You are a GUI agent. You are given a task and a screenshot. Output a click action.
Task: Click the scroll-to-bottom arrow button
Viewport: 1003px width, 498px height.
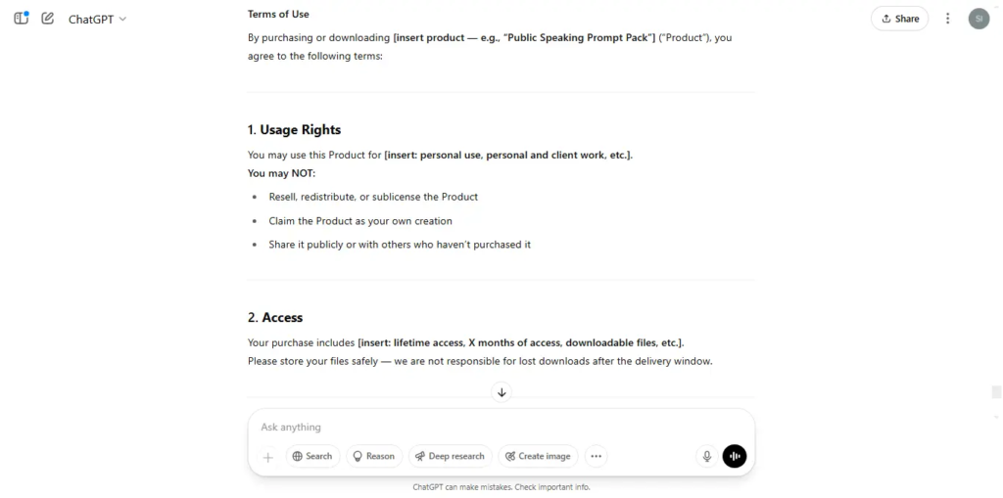pos(501,392)
